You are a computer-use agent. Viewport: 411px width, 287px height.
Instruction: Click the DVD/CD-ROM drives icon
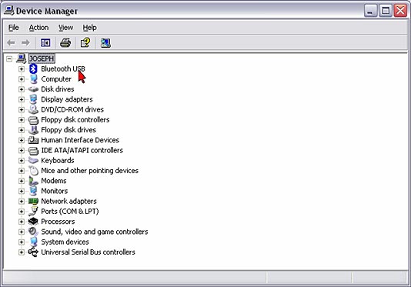click(33, 109)
